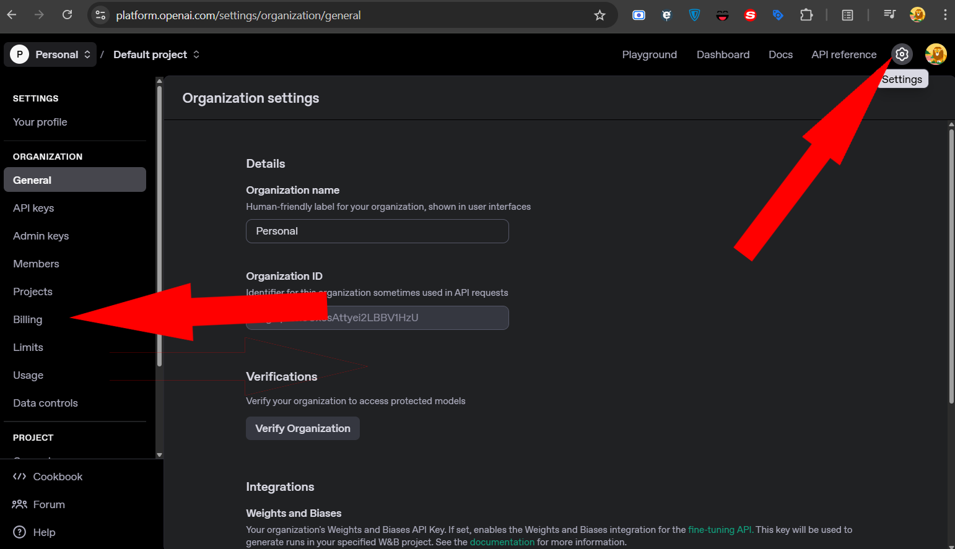The image size is (955, 549).
Task: Click the blue tag extension icon
Action: (778, 15)
